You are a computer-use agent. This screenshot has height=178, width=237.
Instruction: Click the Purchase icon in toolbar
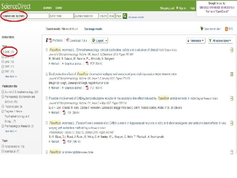click(x=50, y=41)
